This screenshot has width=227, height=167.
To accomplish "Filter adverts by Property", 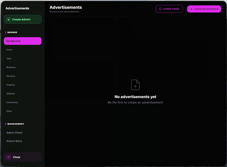I will coord(22,85).
